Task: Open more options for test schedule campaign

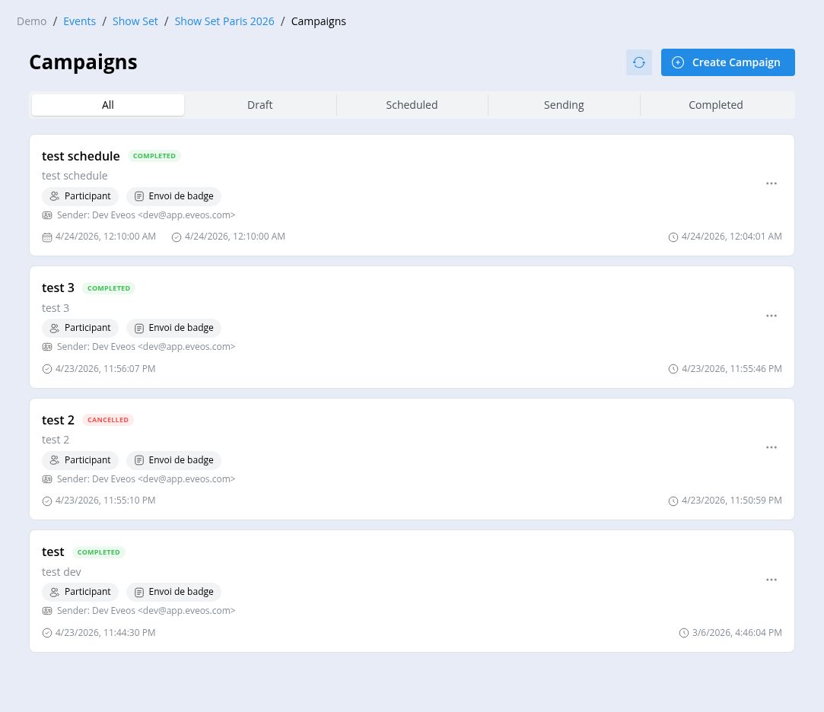Action: [x=771, y=183]
